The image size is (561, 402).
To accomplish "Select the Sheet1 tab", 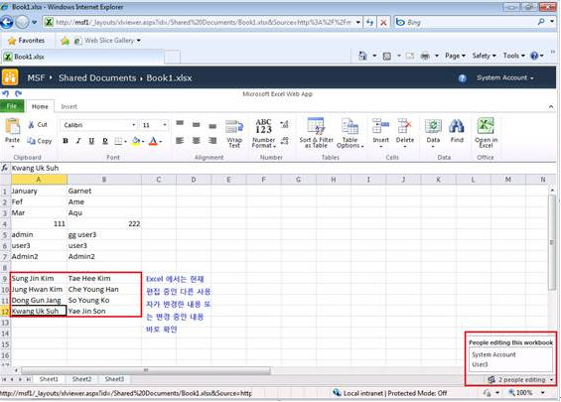I will tap(49, 379).
